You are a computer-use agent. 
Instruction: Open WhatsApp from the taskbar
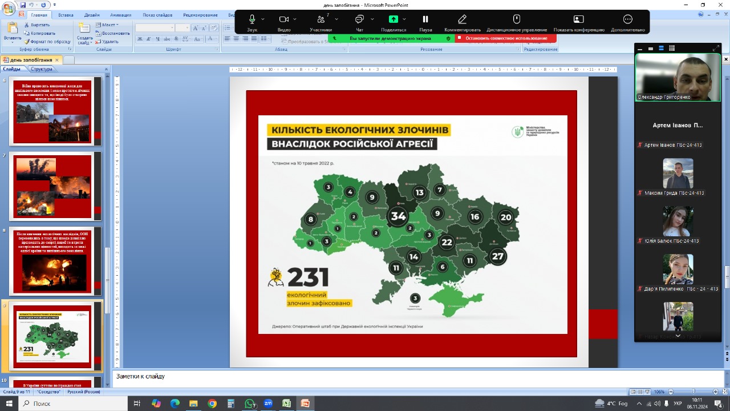pos(249,404)
